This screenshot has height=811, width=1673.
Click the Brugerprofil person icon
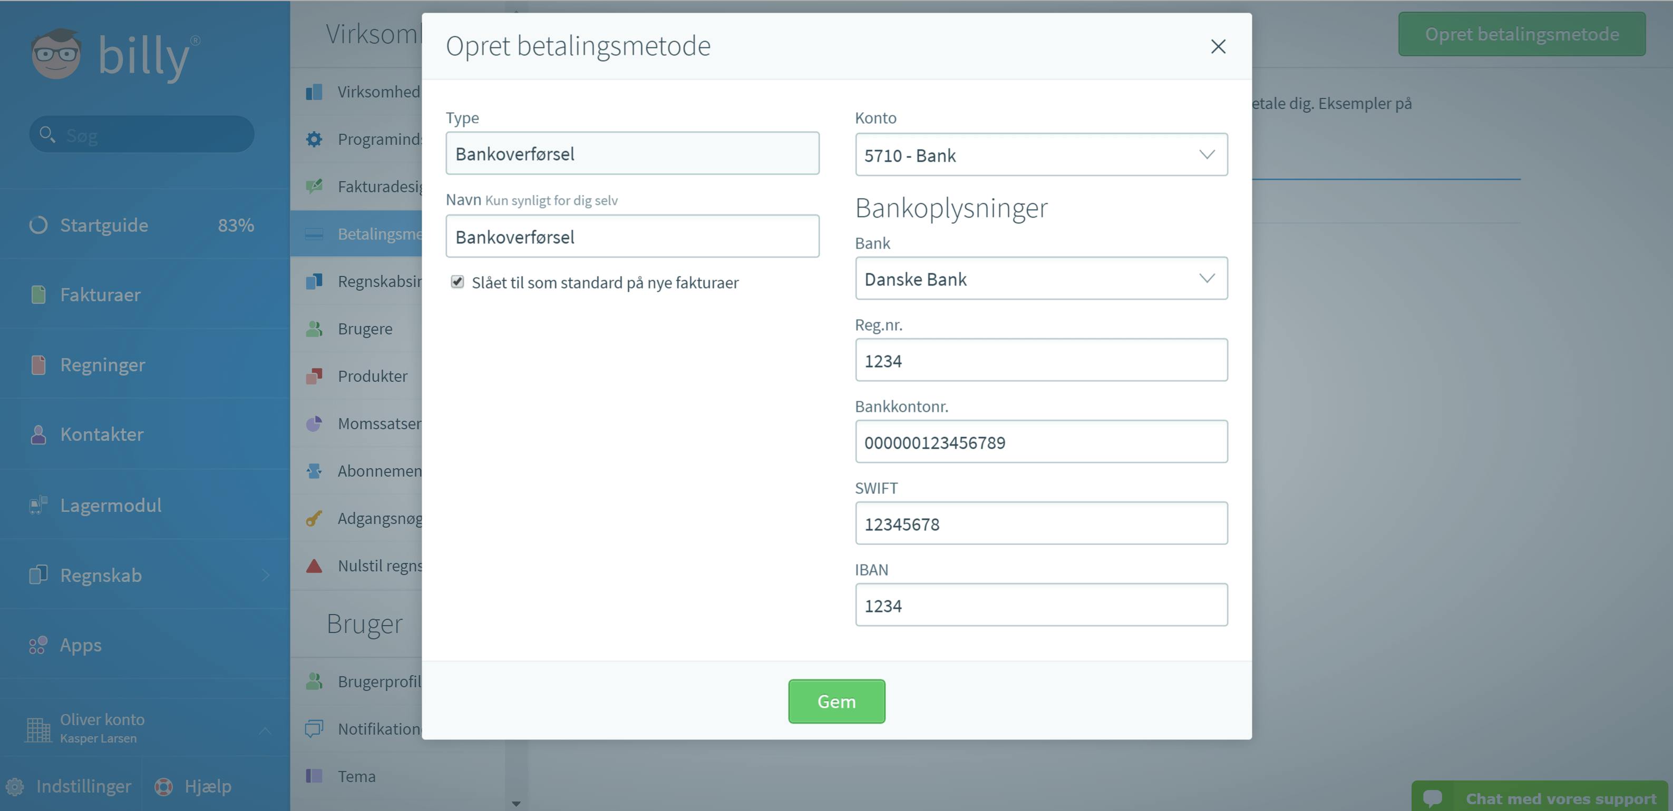(x=314, y=681)
